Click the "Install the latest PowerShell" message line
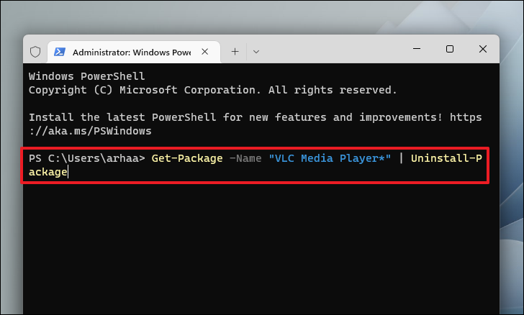 pyautogui.click(x=256, y=117)
